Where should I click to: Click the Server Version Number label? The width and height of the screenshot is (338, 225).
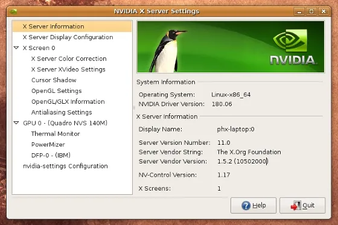point(174,143)
